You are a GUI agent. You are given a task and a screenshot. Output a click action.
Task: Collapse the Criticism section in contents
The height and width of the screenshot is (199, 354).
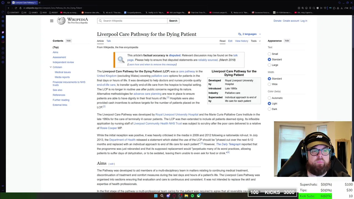tap(51, 67)
